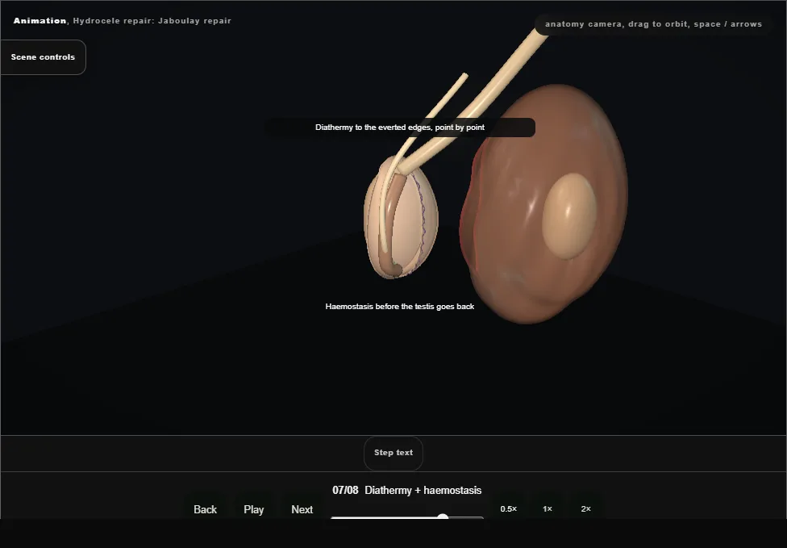Screen dimensions: 787x548
Task: Open the Scene controls panel
Action: (x=44, y=57)
